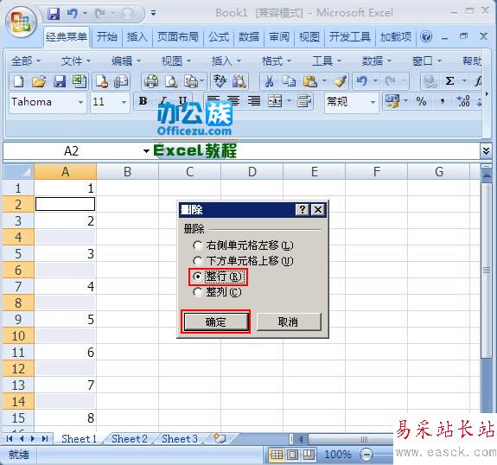Viewport: 497px width, 465px height.
Task: Go to last sheet navigation arrow
Action: coord(45,439)
